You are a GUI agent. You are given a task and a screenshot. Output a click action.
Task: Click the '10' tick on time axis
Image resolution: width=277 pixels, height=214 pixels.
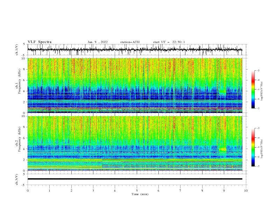246,191
